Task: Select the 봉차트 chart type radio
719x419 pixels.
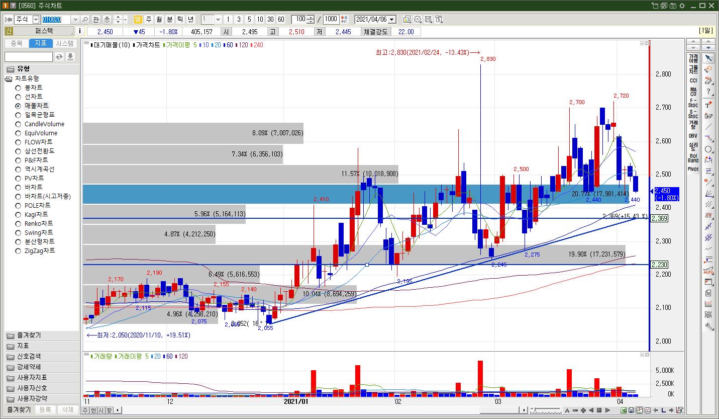Action: 18,88
